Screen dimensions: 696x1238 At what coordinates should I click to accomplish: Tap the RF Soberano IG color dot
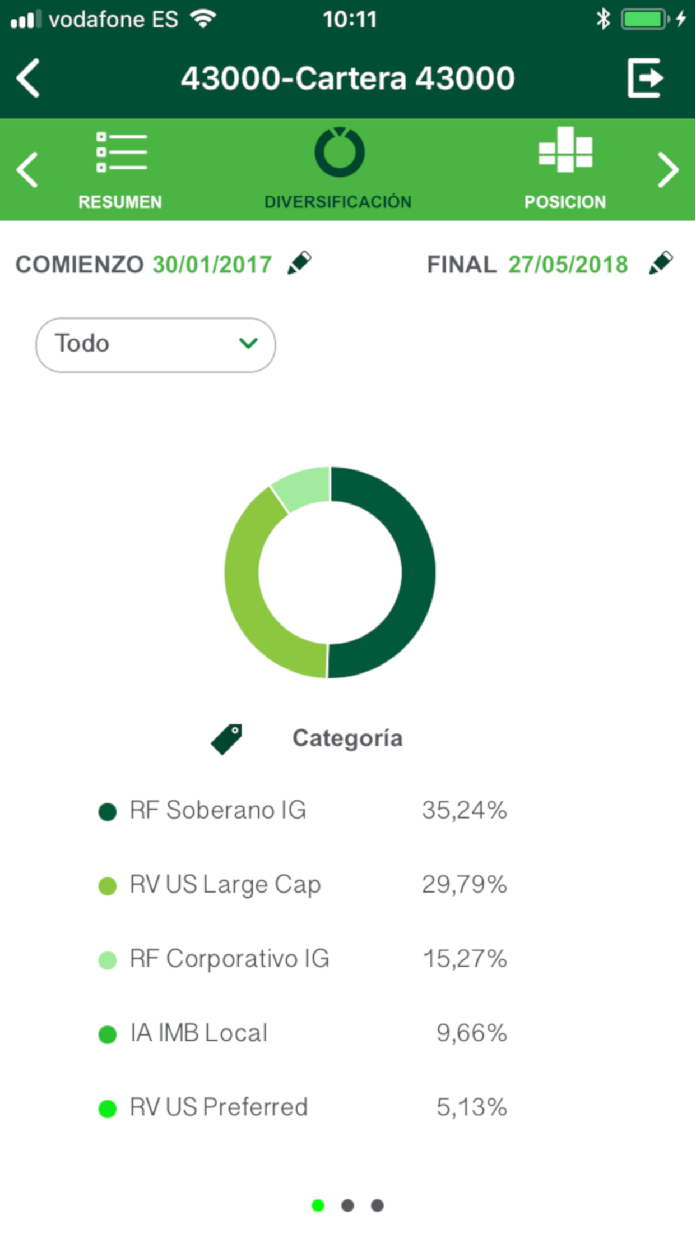click(x=108, y=812)
